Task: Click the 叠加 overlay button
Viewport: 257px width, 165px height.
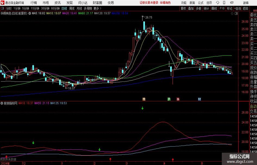Action: [191, 8]
